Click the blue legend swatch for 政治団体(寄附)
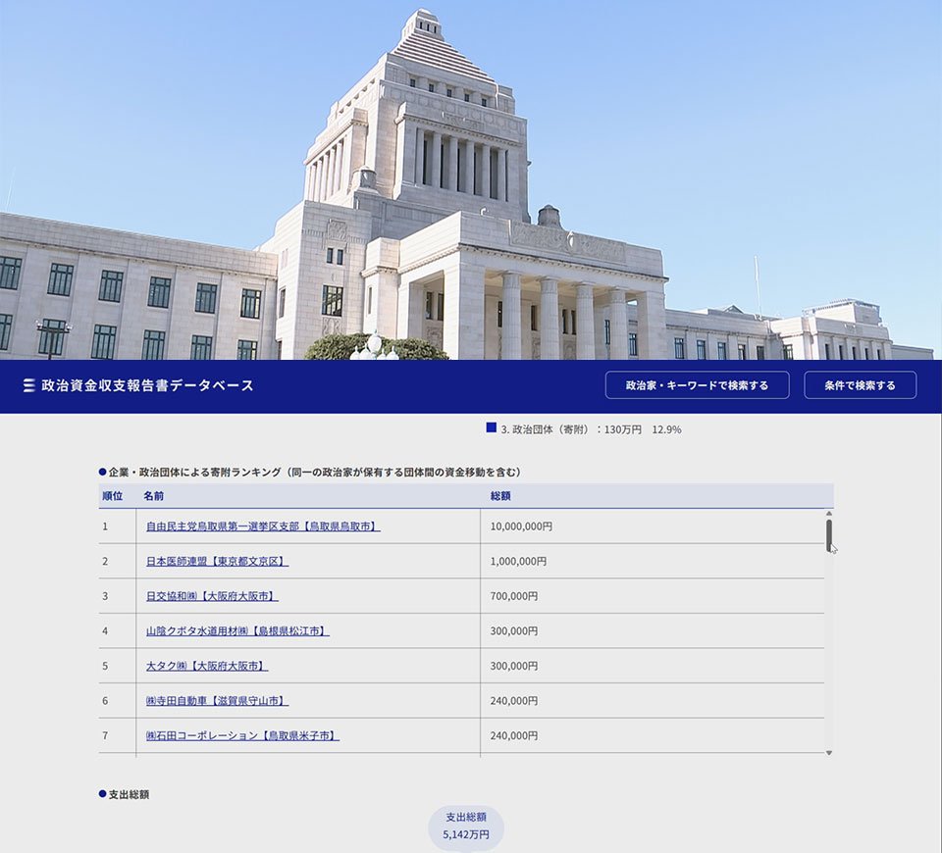The width and height of the screenshot is (942, 853). pyautogui.click(x=492, y=428)
